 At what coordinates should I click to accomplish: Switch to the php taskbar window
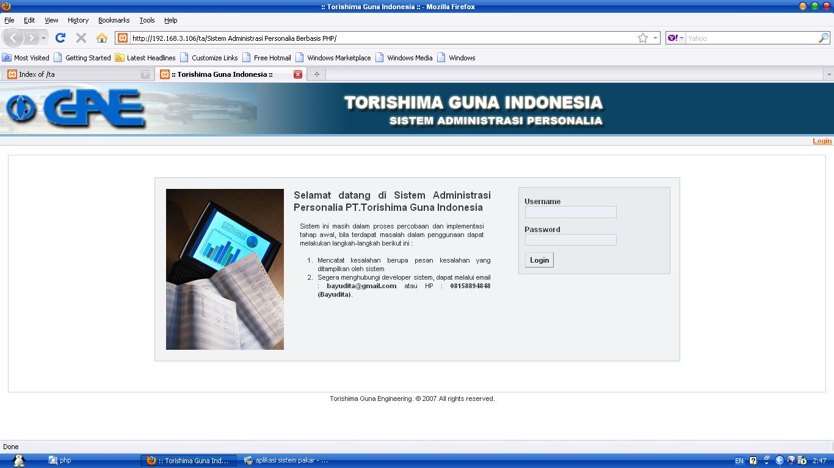(x=60, y=461)
